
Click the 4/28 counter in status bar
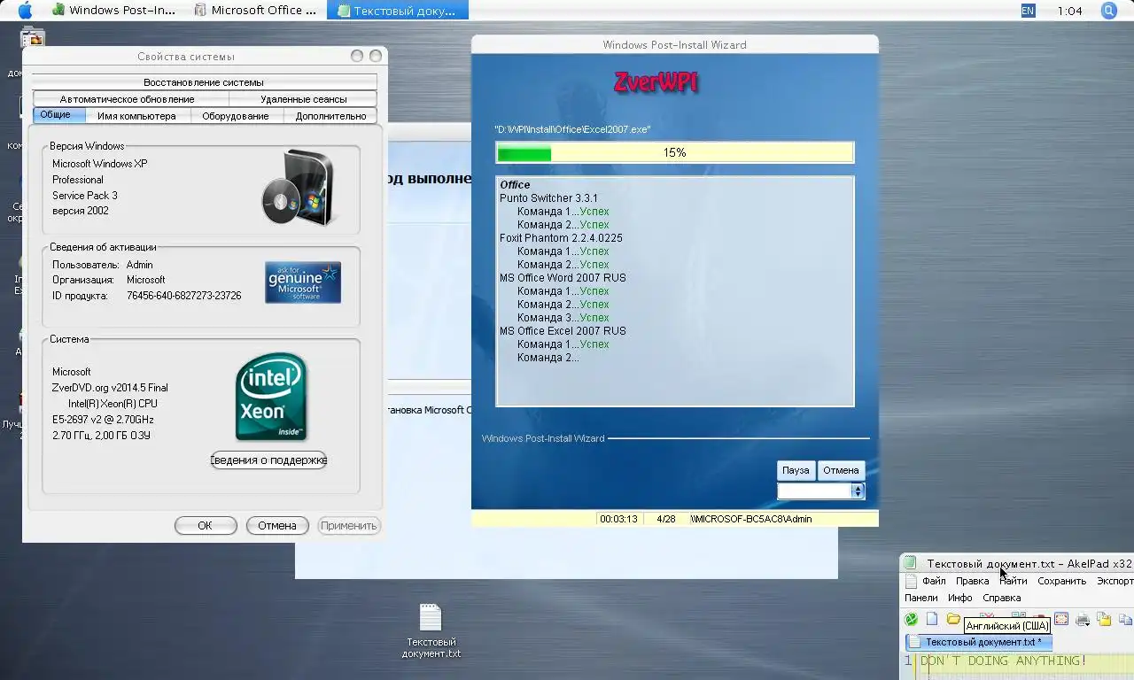click(665, 519)
